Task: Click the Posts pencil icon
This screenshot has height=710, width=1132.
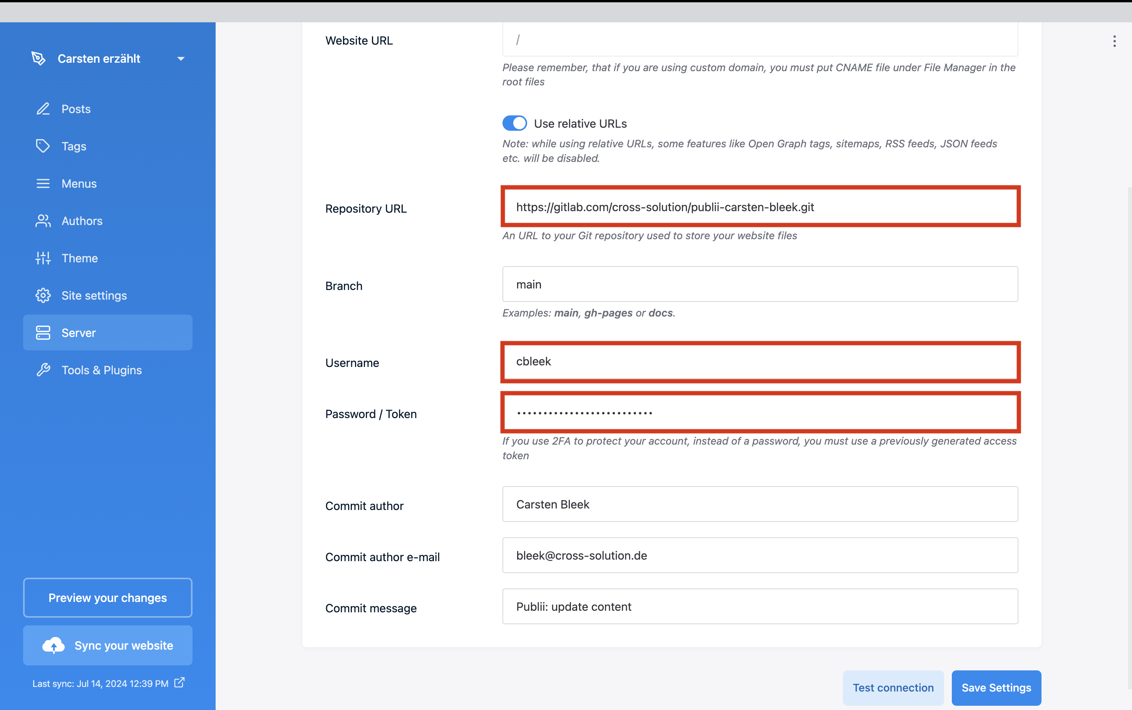Action: [x=43, y=109]
